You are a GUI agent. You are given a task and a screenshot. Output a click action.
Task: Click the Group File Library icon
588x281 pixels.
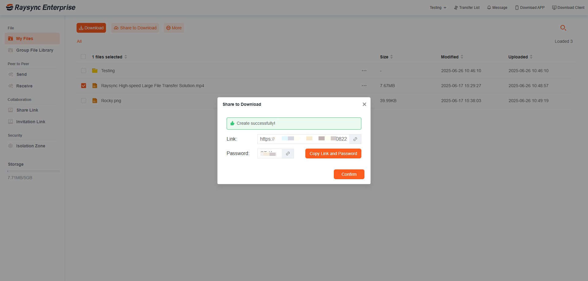click(x=10, y=50)
